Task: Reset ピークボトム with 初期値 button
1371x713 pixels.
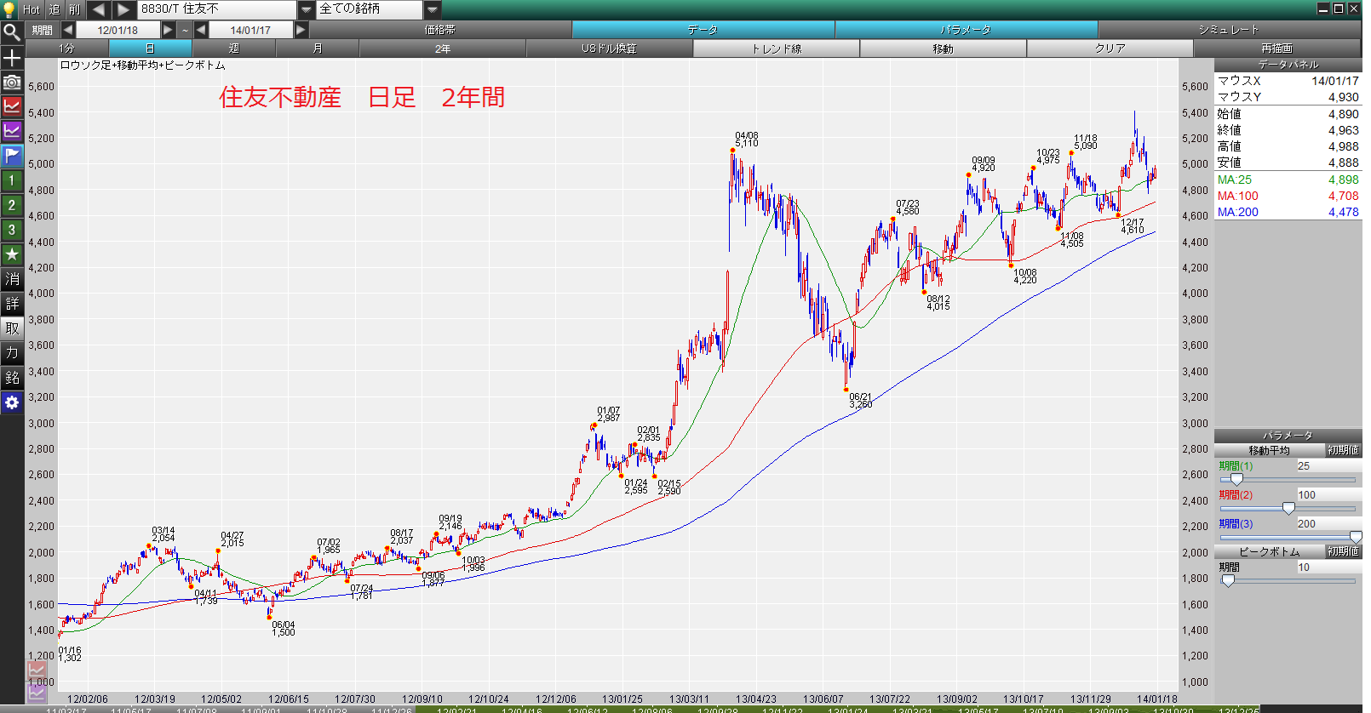Action: [x=1344, y=551]
